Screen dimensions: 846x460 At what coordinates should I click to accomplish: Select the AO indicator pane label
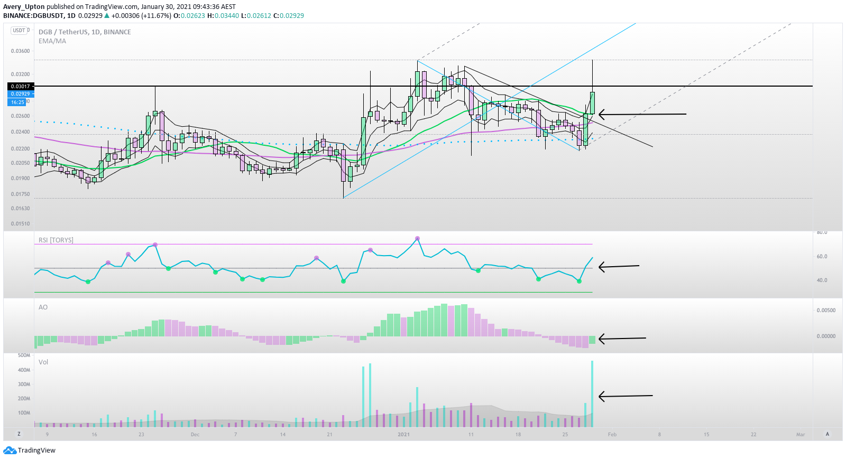tap(43, 307)
